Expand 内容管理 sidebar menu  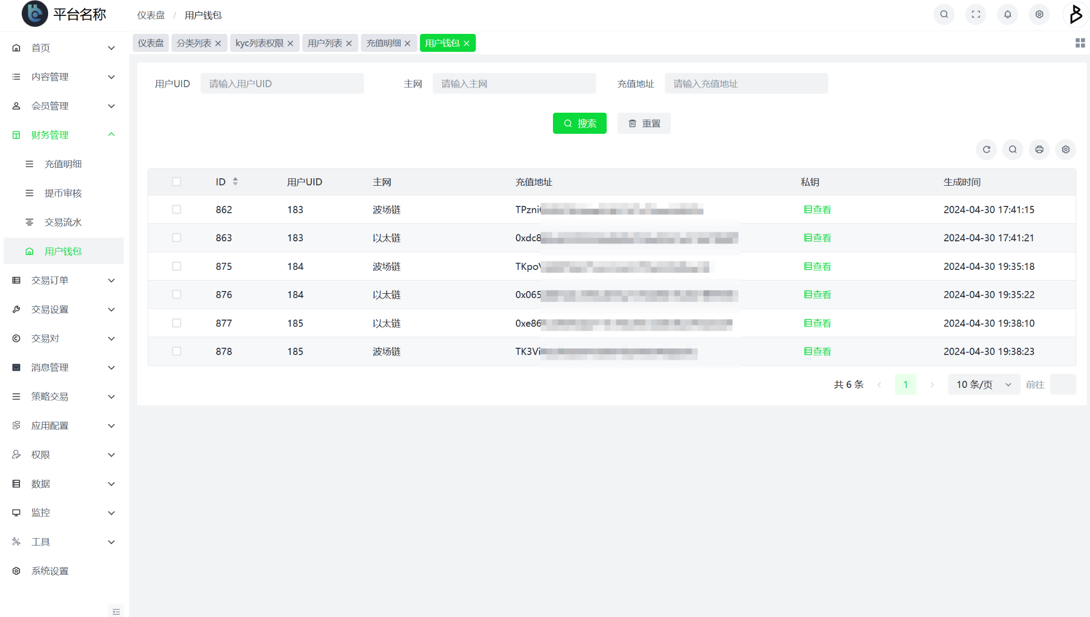63,77
